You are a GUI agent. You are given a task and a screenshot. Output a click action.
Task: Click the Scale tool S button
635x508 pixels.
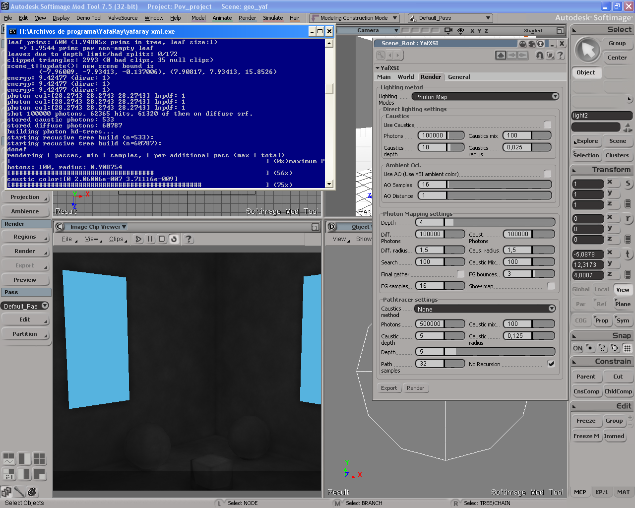click(x=628, y=184)
